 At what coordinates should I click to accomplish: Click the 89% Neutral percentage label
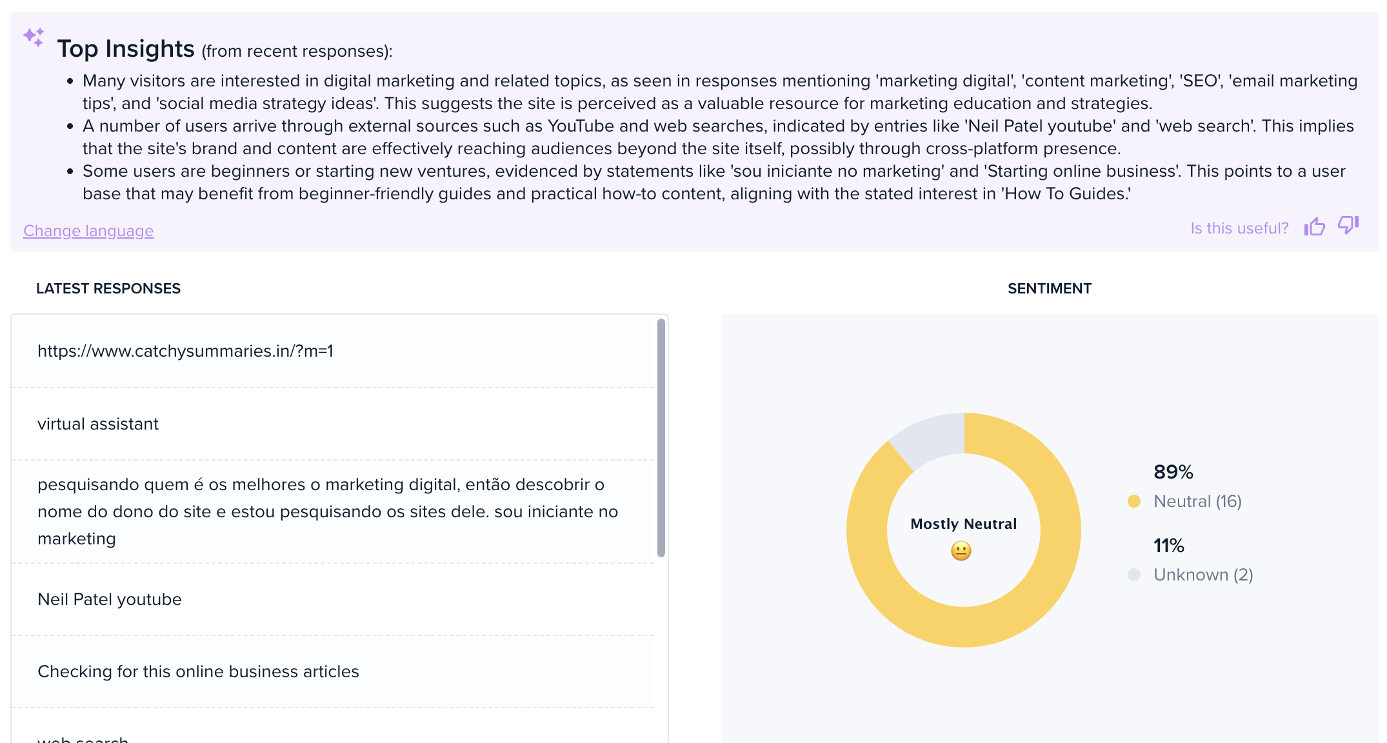coord(1173,472)
